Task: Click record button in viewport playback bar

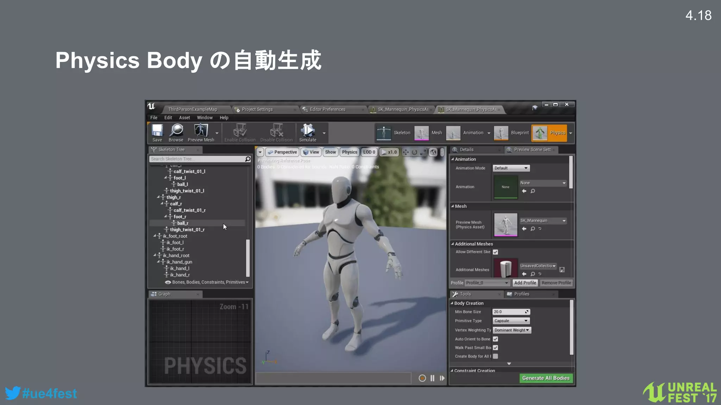Action: [x=422, y=378]
